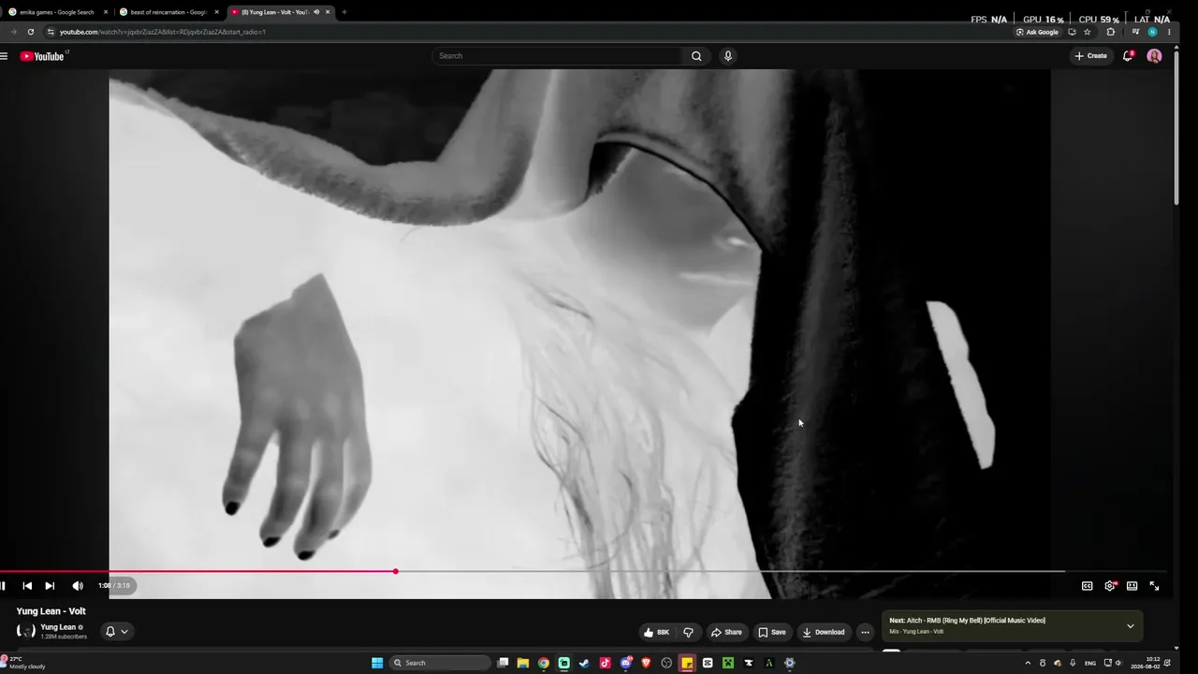1198x674 pixels.
Task: Dislike this video
Action: [689, 632]
